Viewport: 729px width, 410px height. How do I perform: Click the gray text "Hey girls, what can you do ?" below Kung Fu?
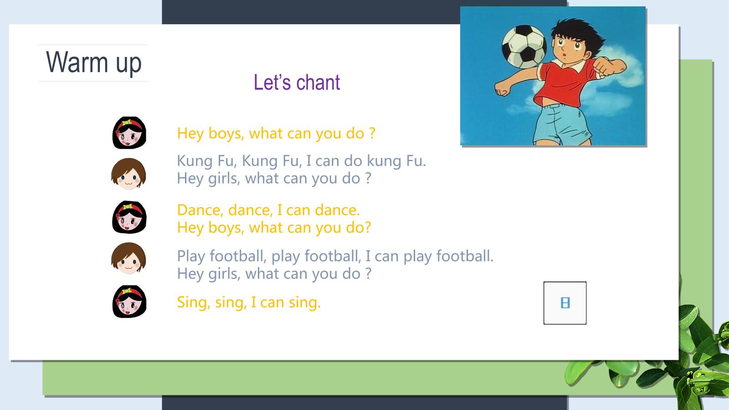(274, 179)
